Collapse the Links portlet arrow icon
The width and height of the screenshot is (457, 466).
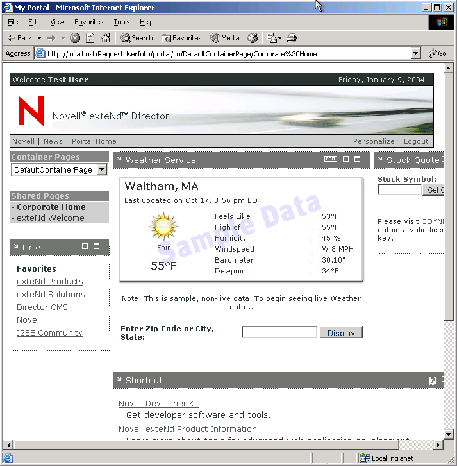16,246
